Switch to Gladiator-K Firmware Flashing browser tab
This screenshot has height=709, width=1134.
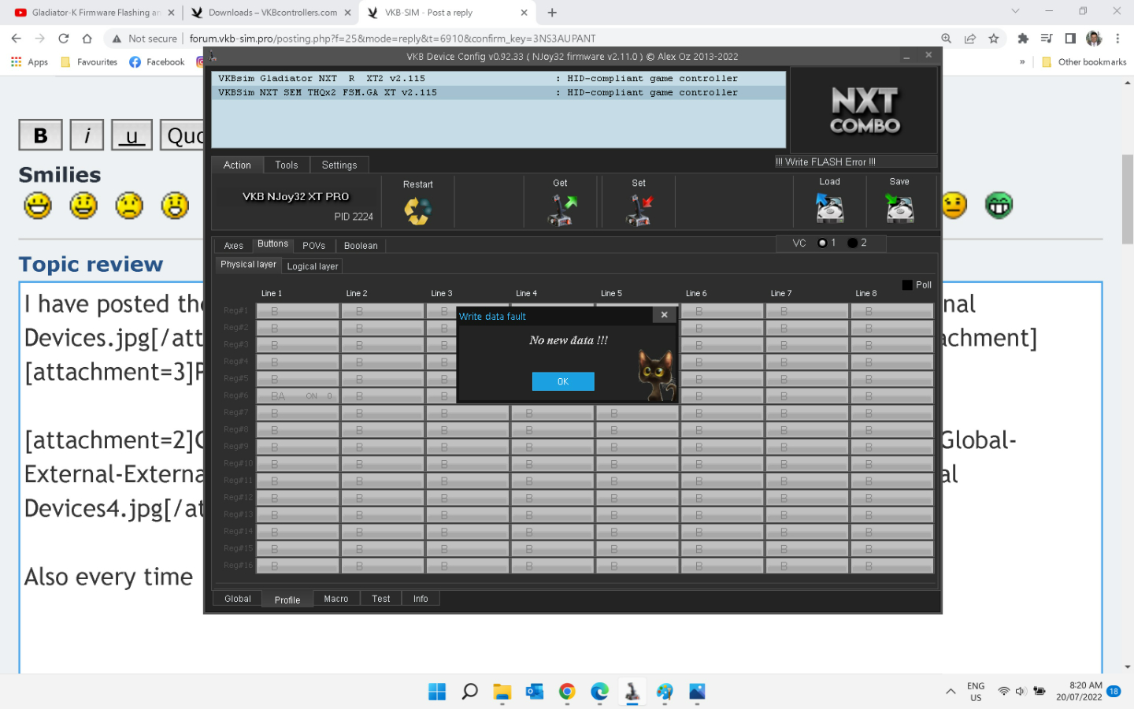(94, 13)
